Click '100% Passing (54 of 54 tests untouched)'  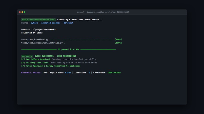click(74, 63)
